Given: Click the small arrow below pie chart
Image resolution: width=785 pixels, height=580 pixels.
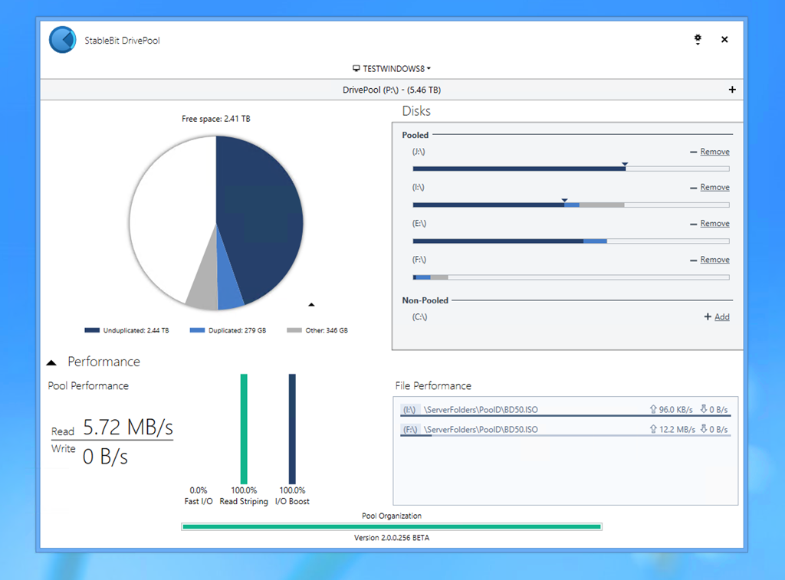Looking at the screenshot, I should coord(311,304).
